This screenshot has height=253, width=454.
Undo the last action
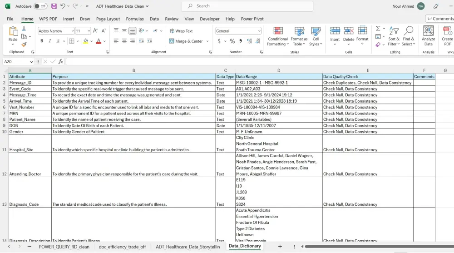(63, 6)
